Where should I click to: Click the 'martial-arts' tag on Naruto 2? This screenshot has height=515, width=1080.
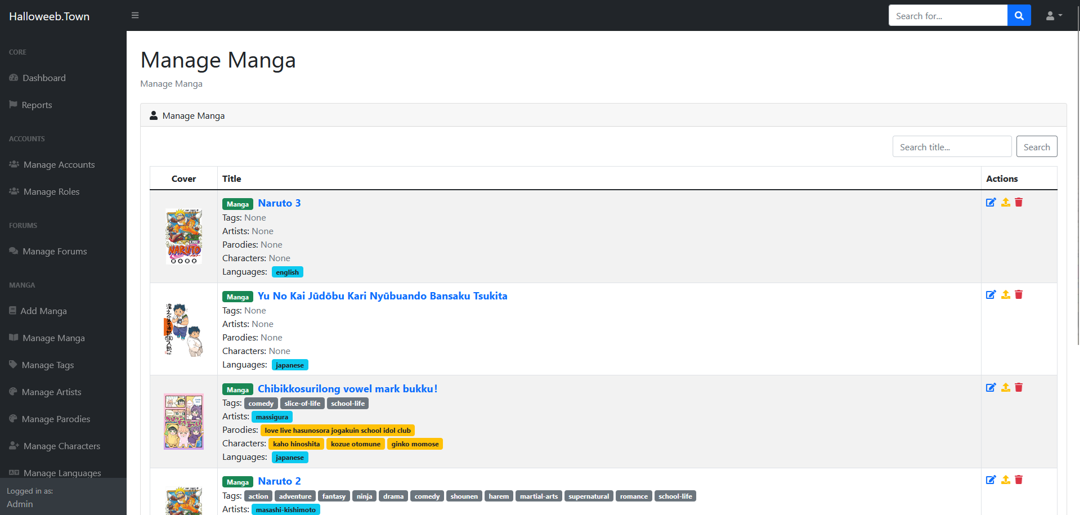coord(539,496)
